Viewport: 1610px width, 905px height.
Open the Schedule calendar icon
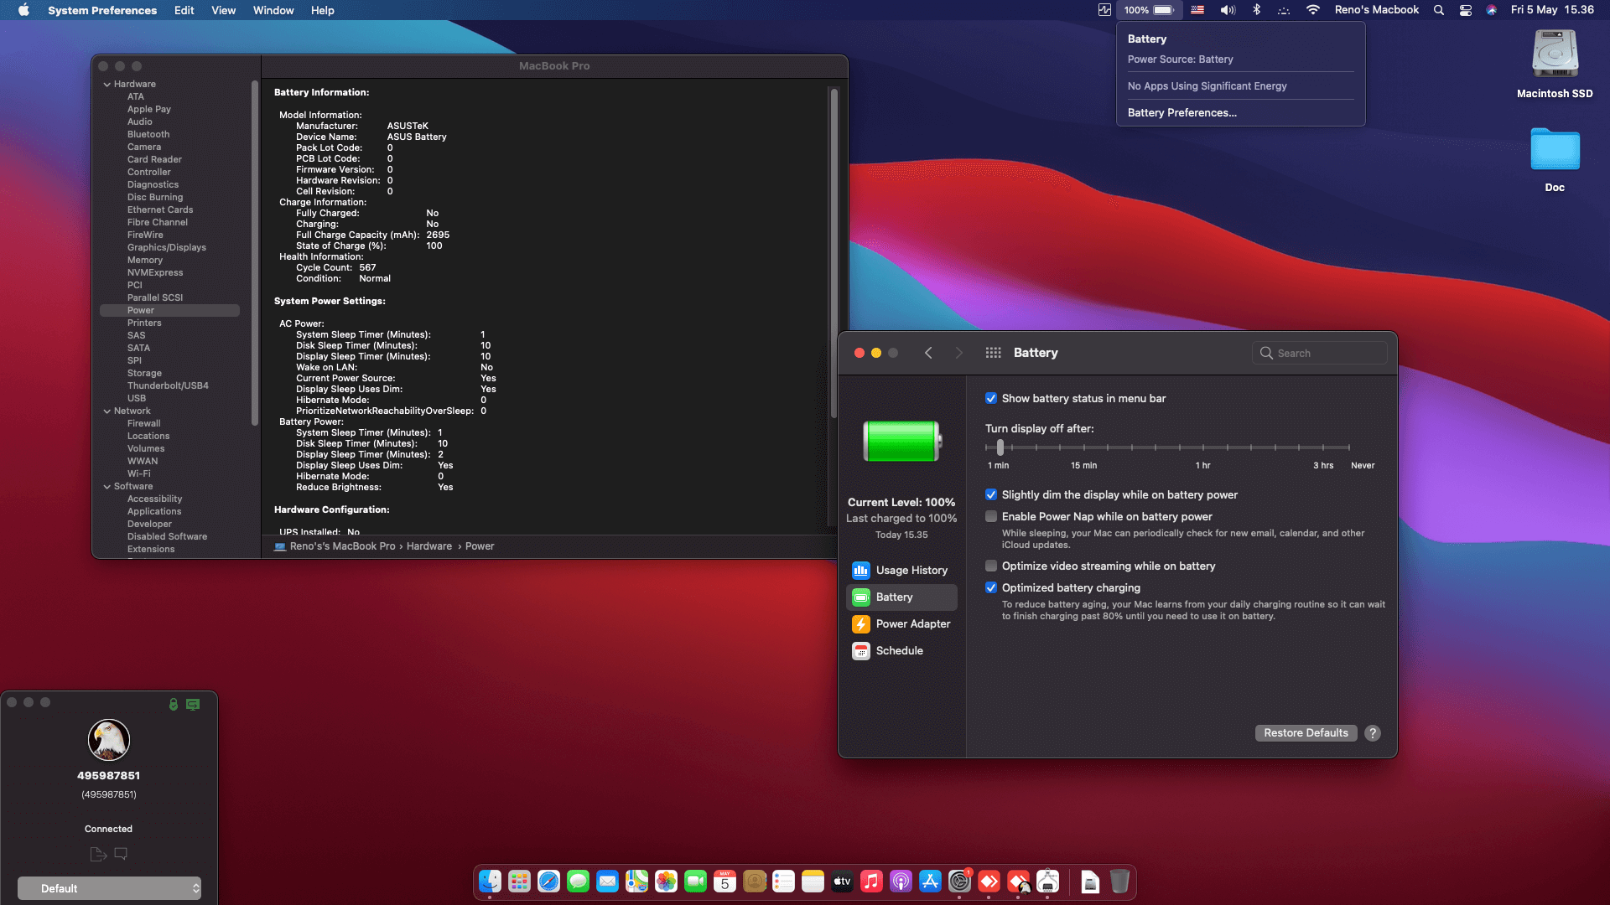[861, 651]
